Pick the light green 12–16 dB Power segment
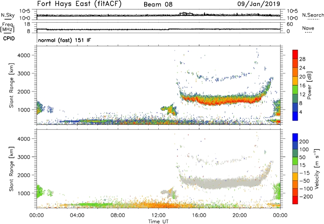 (295, 90)
